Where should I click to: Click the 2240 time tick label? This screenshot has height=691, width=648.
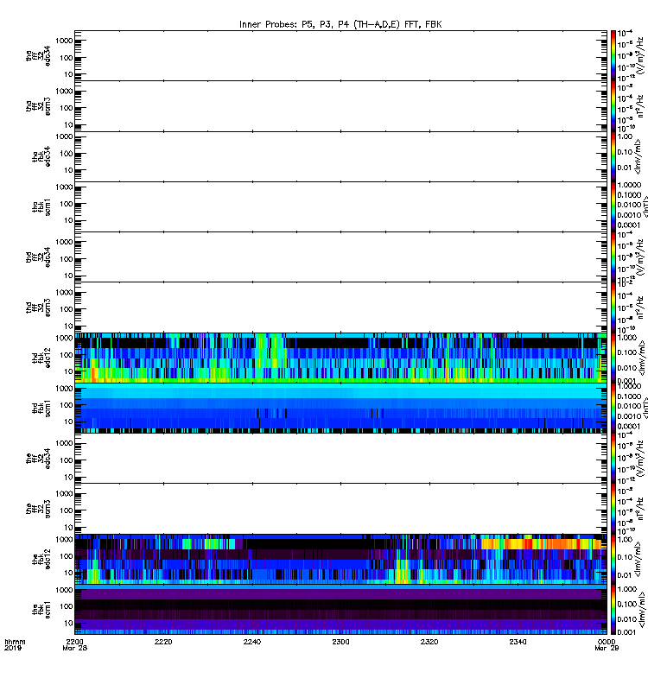point(251,642)
